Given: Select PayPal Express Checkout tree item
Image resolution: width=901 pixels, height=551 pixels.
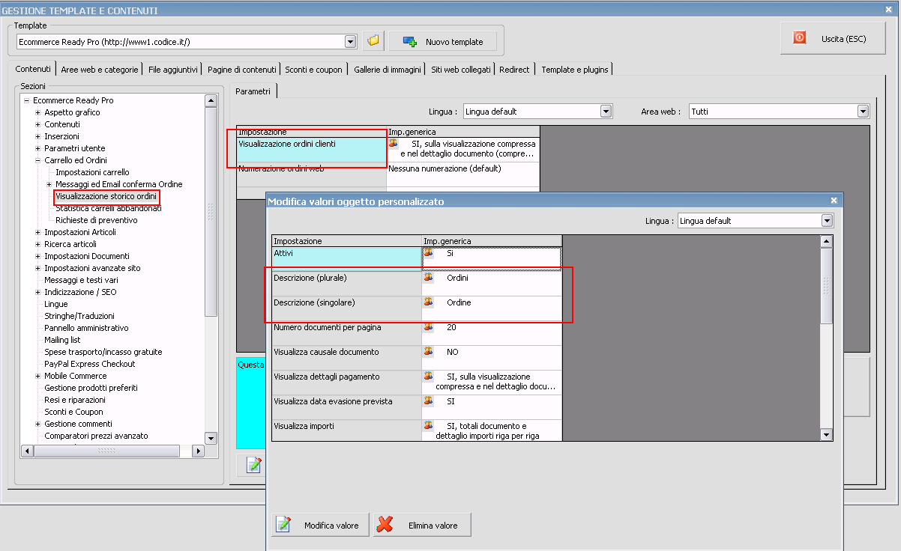Looking at the screenshot, I should [90, 364].
